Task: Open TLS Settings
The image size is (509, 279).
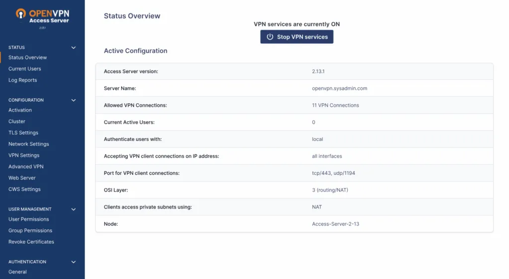Action: tap(23, 133)
